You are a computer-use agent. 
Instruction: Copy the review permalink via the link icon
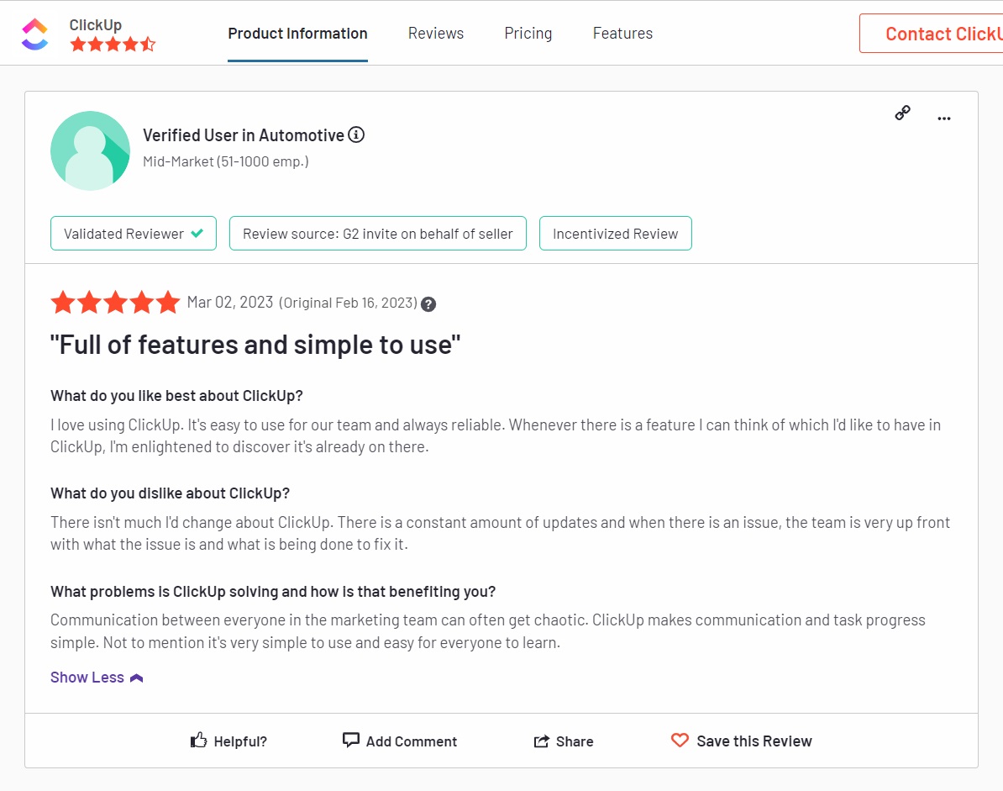[x=902, y=112]
